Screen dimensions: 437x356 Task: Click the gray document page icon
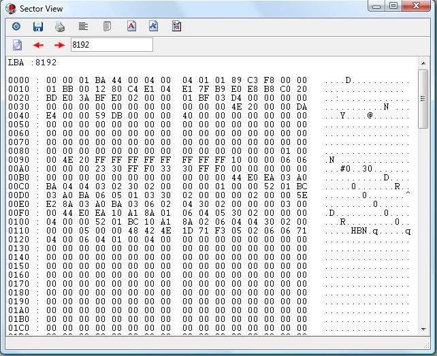[x=107, y=27]
